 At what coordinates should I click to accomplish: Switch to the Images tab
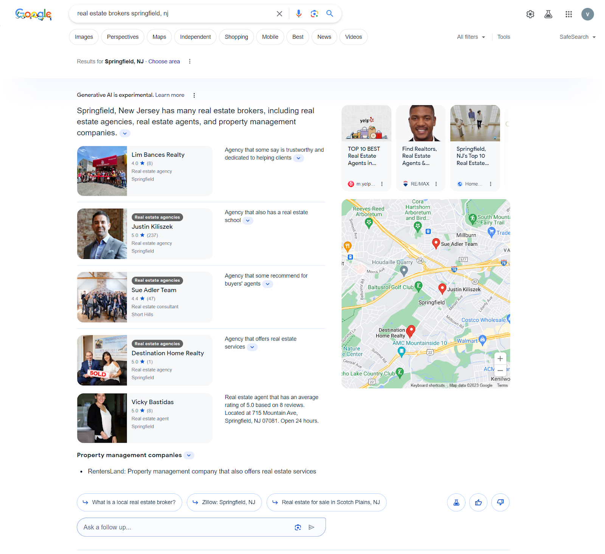pos(84,37)
